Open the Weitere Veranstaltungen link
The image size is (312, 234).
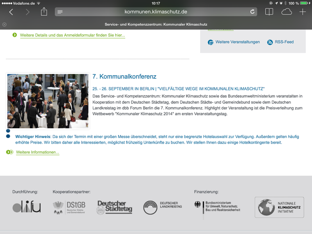click(237, 42)
